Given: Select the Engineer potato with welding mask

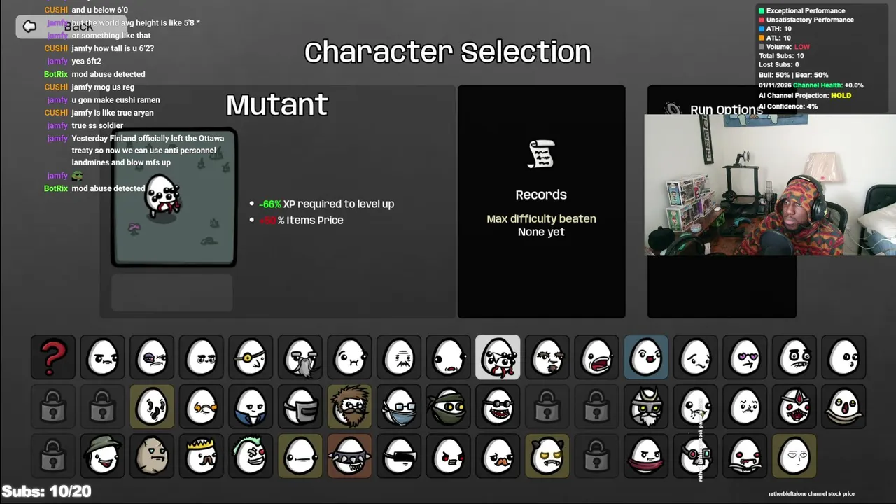Looking at the screenshot, I should pos(300,406).
